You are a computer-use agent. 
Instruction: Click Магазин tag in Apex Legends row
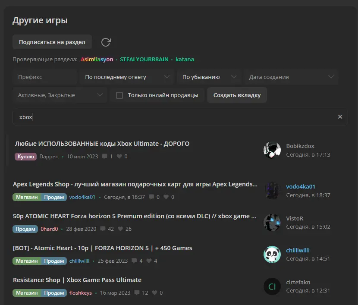[27, 197]
